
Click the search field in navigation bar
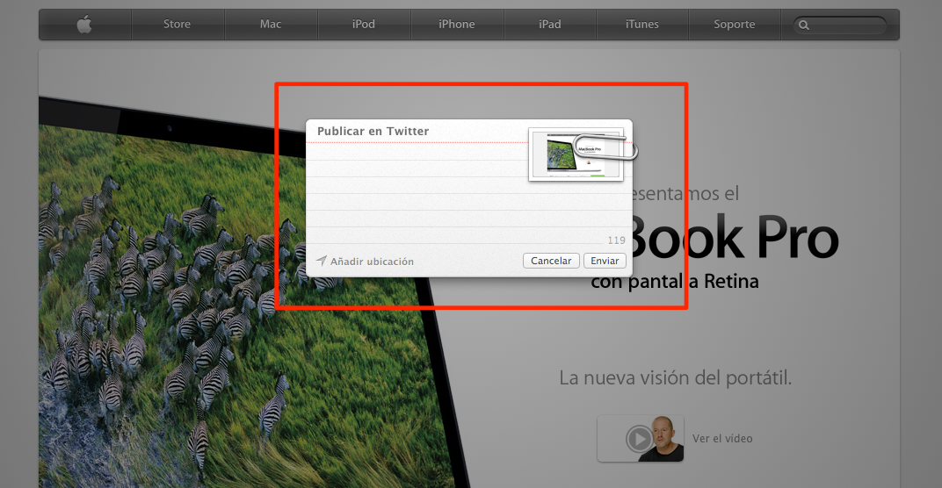(840, 25)
